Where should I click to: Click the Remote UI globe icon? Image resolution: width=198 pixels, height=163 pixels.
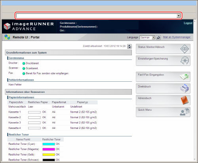(x=7, y=37)
